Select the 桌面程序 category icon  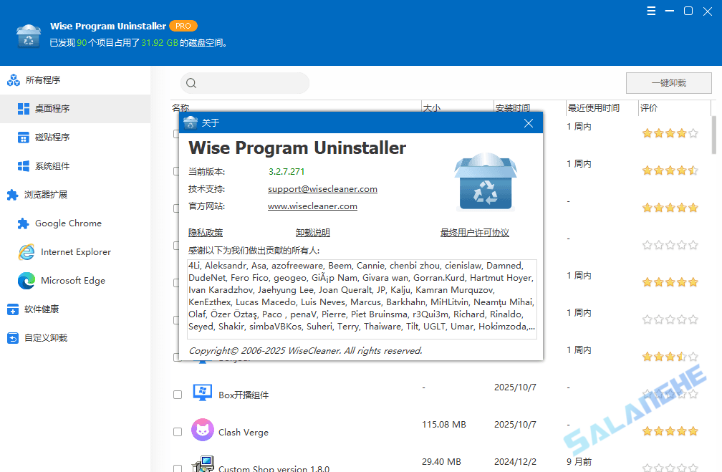click(24, 108)
